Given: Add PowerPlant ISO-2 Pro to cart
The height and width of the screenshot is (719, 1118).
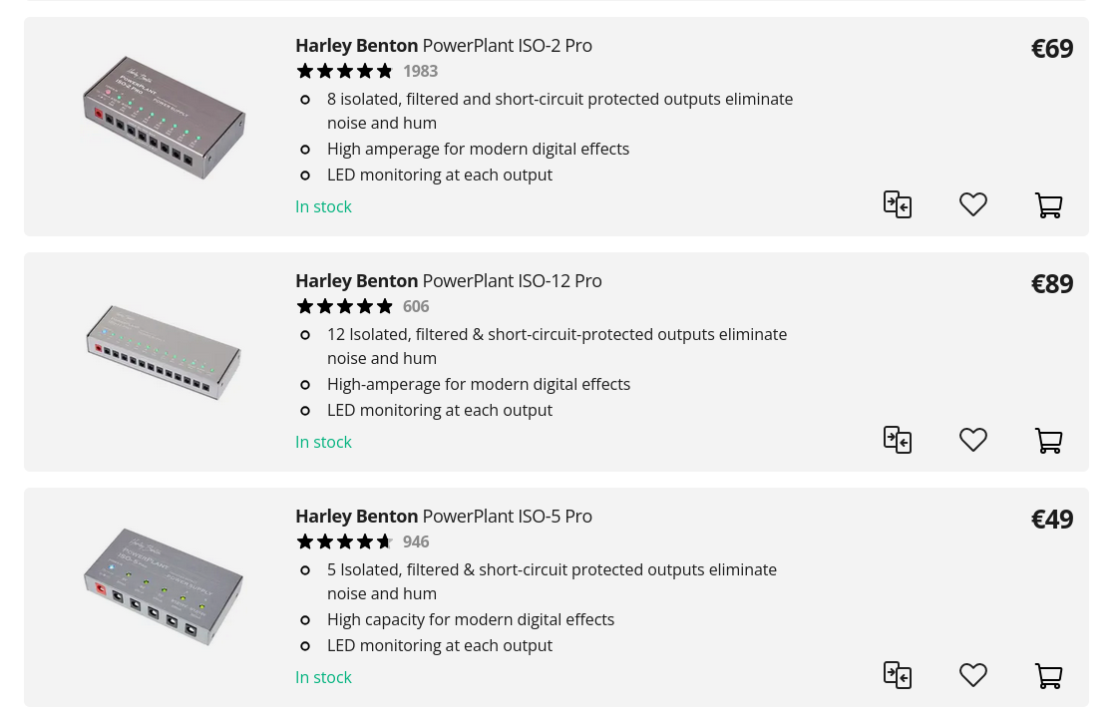Looking at the screenshot, I should 1048,205.
